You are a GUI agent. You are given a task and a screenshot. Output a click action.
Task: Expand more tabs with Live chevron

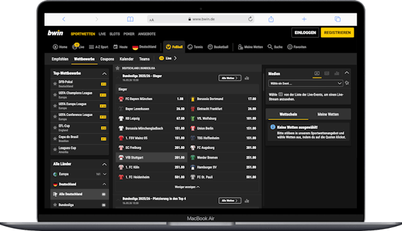[175, 58]
